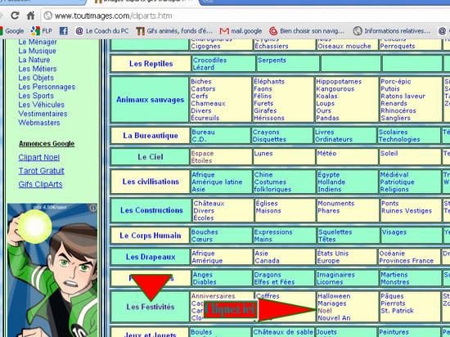Open the Ordinateurs clipart link
This screenshot has width=450, height=337.
point(334,139)
